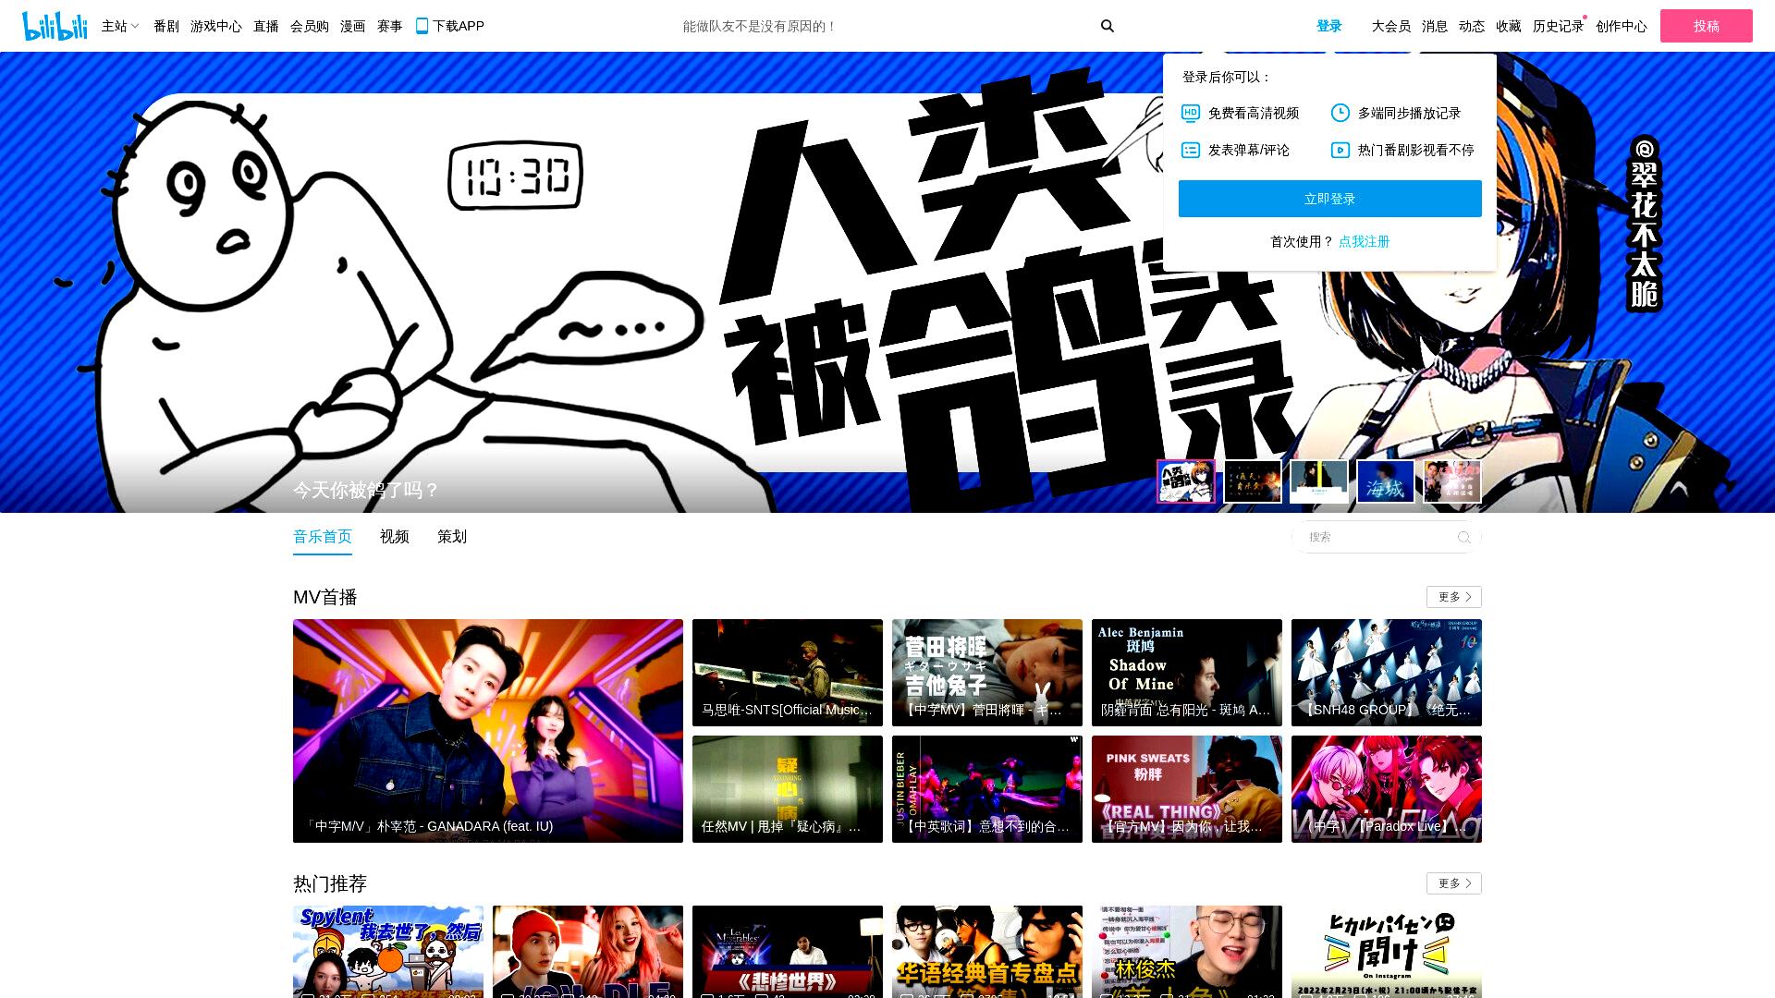This screenshot has height=998, width=1775.
Task: Focus the top search input field
Action: (883, 26)
